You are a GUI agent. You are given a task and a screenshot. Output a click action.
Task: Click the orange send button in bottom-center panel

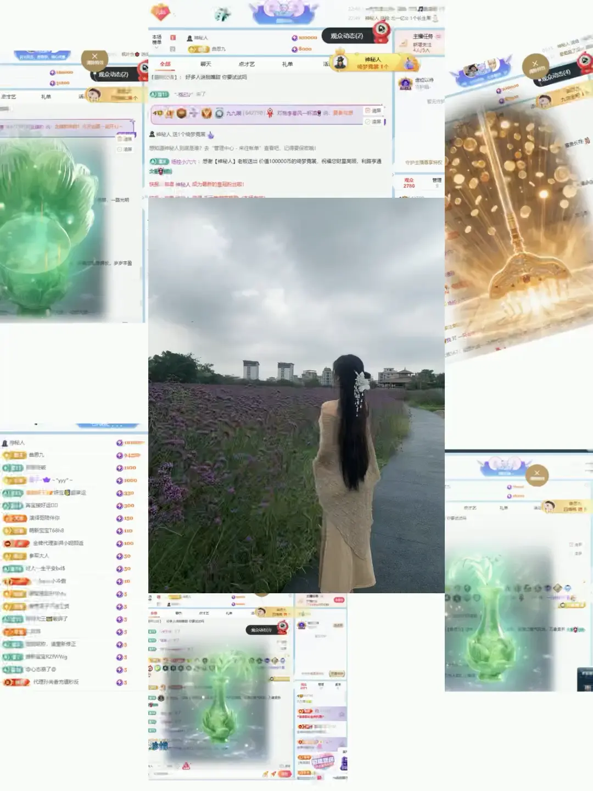(284, 773)
